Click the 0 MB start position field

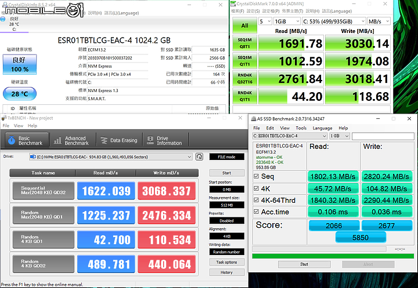[226, 189]
